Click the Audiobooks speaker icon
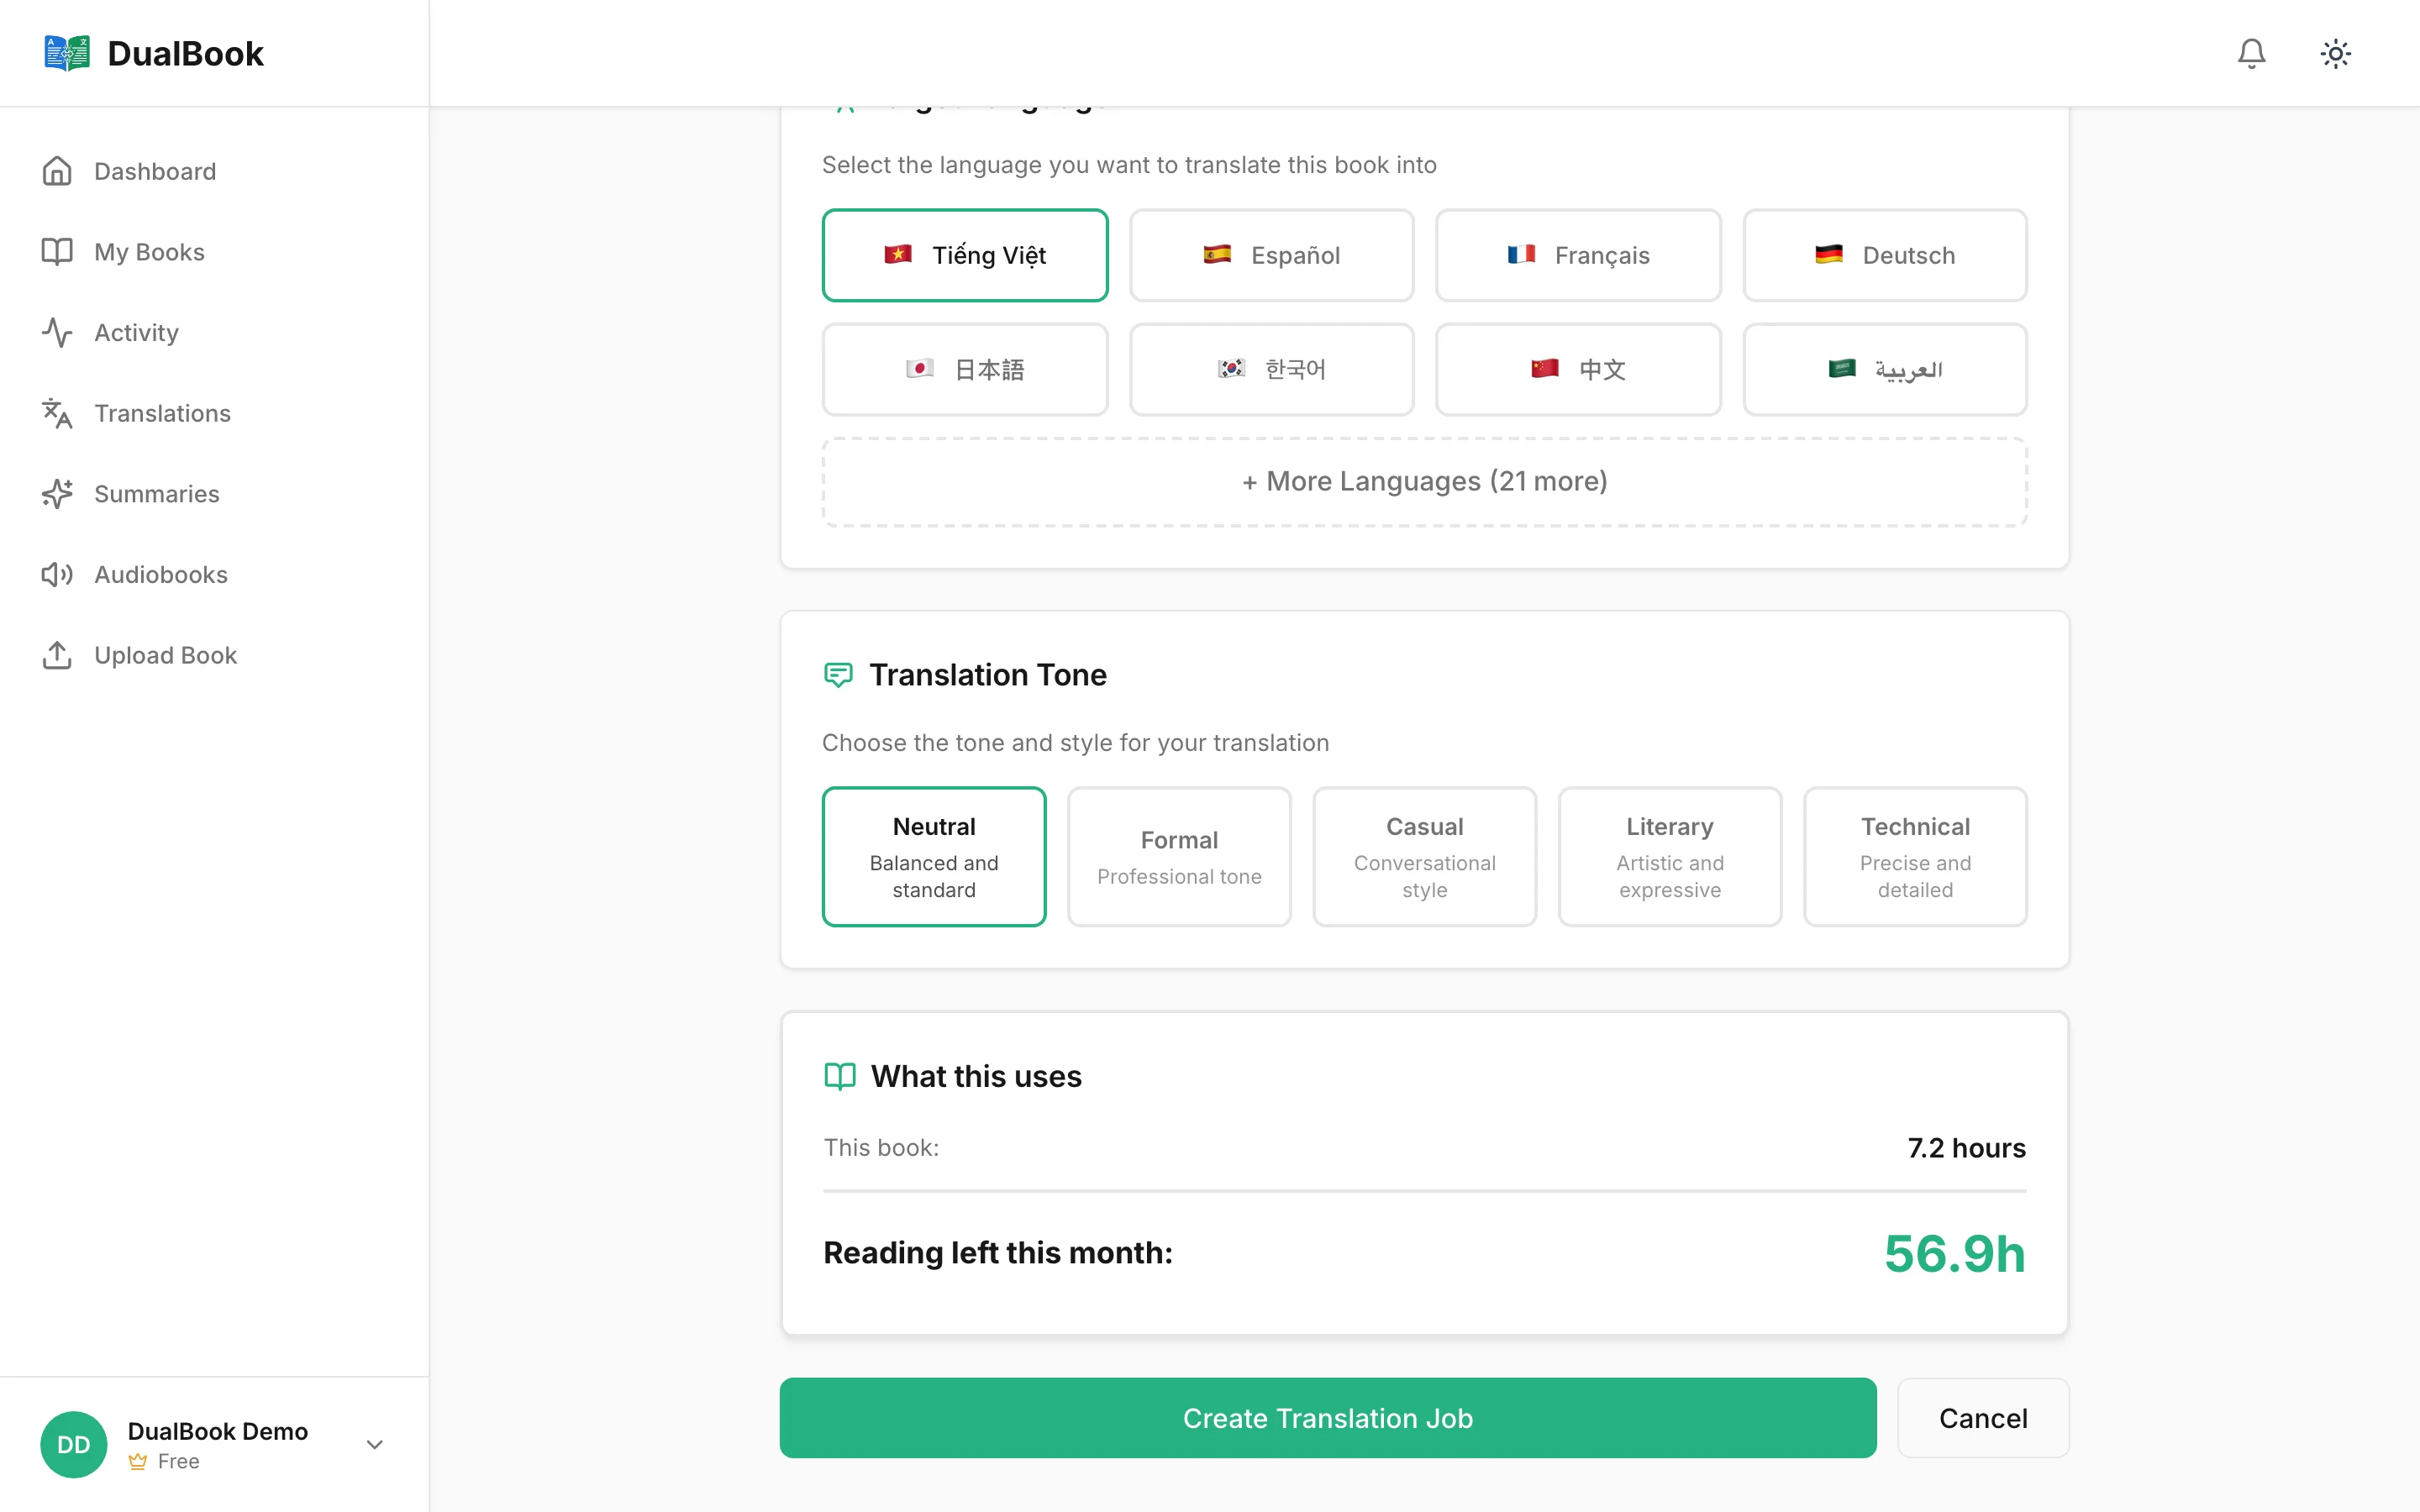The height and width of the screenshot is (1512, 2420). click(x=57, y=574)
